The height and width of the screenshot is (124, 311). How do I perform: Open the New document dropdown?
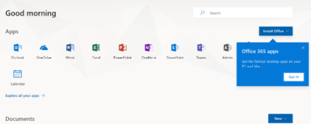click(x=280, y=118)
